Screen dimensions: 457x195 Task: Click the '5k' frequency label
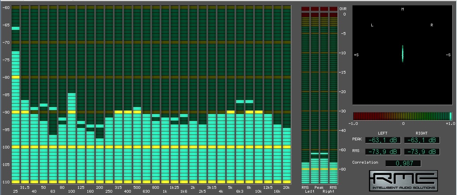click(x=230, y=188)
